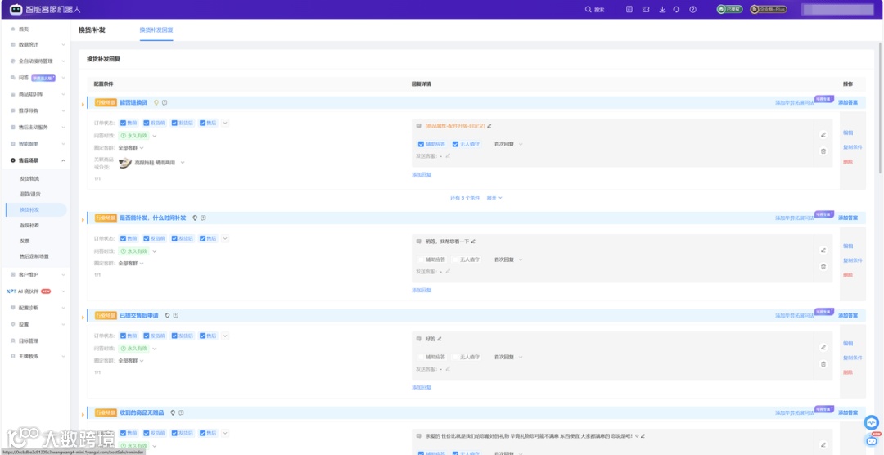Uncheck 无人值守 in 能否退换货 reply
The width and height of the screenshot is (884, 455).
pos(455,144)
